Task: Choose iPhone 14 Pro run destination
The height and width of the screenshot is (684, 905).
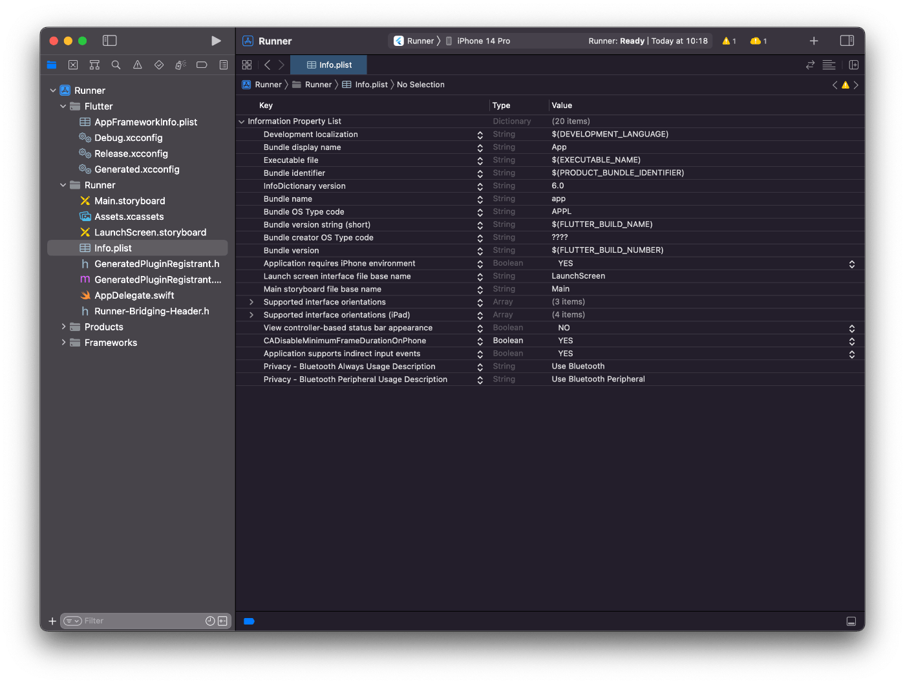Action: click(x=478, y=41)
